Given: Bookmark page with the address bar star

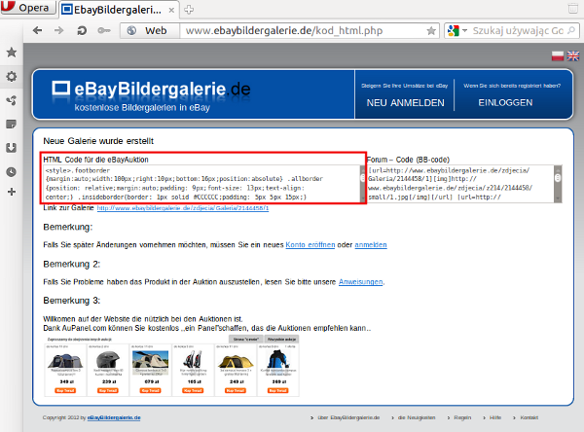Looking at the screenshot, I should (x=431, y=30).
